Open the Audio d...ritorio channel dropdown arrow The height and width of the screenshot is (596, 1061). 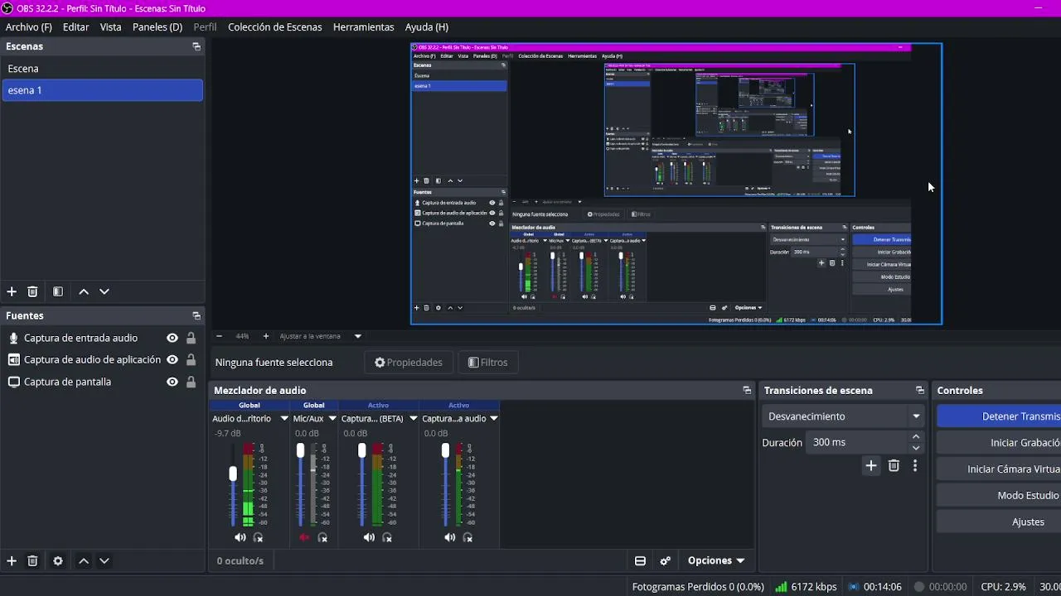(x=284, y=419)
